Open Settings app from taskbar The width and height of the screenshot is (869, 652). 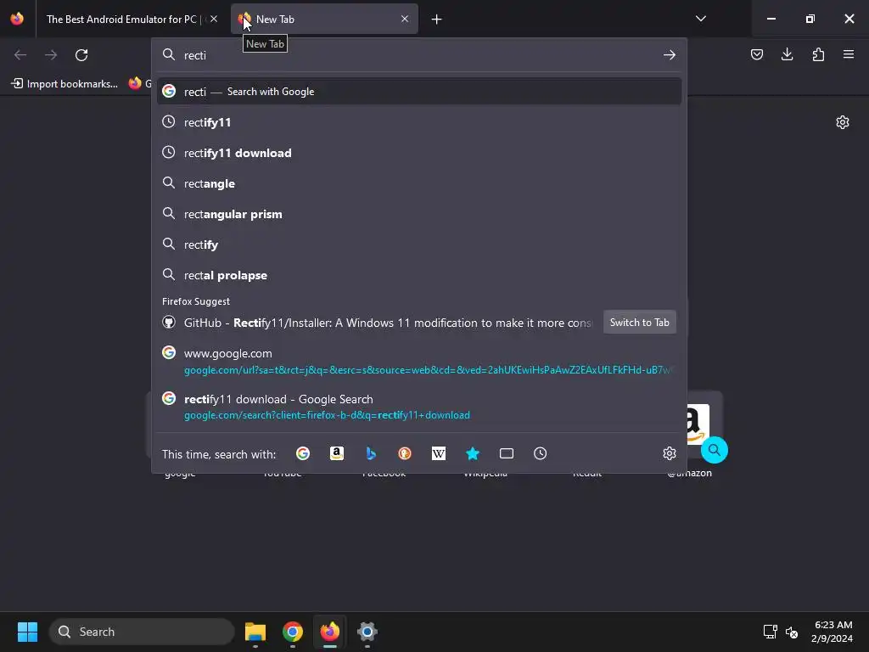click(367, 632)
